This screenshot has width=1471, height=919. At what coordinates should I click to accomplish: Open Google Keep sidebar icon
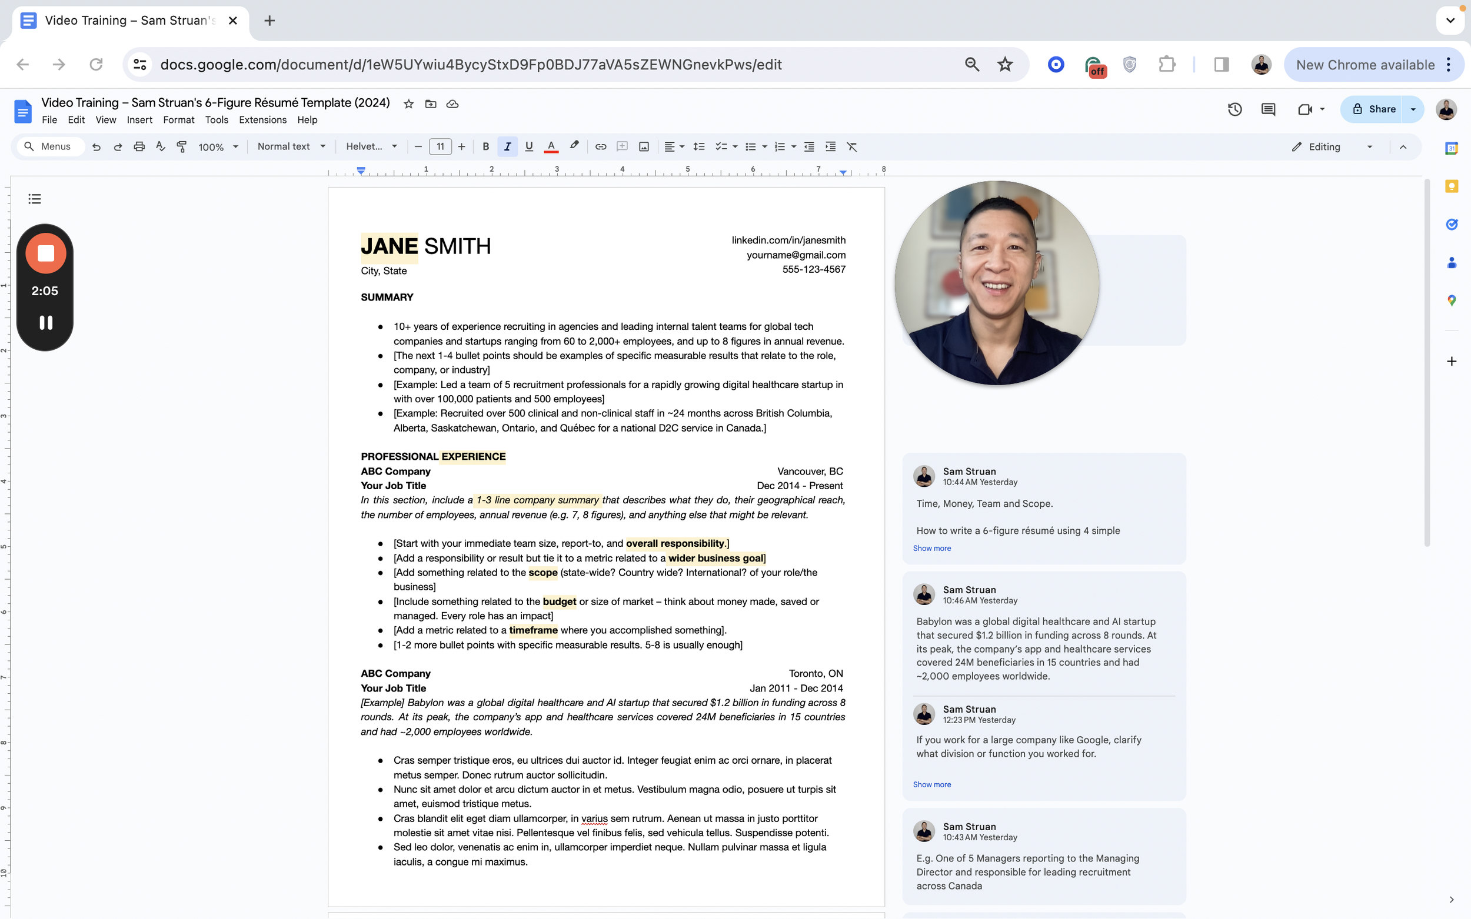coord(1452,186)
